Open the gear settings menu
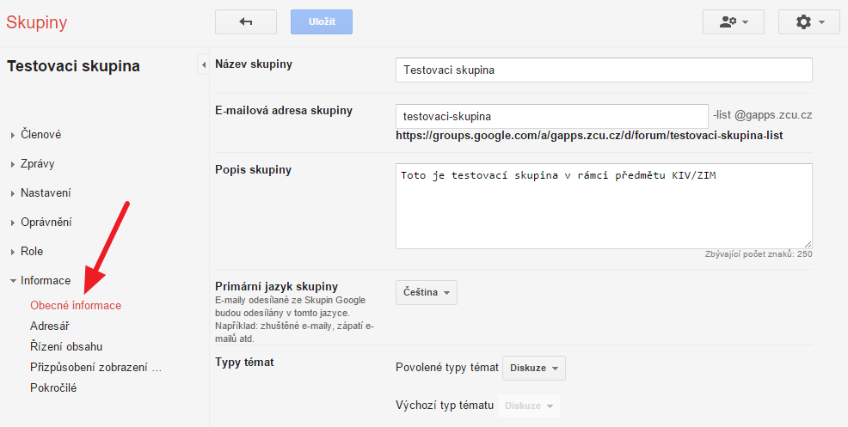Image resolution: width=848 pixels, height=427 pixels. click(x=809, y=22)
